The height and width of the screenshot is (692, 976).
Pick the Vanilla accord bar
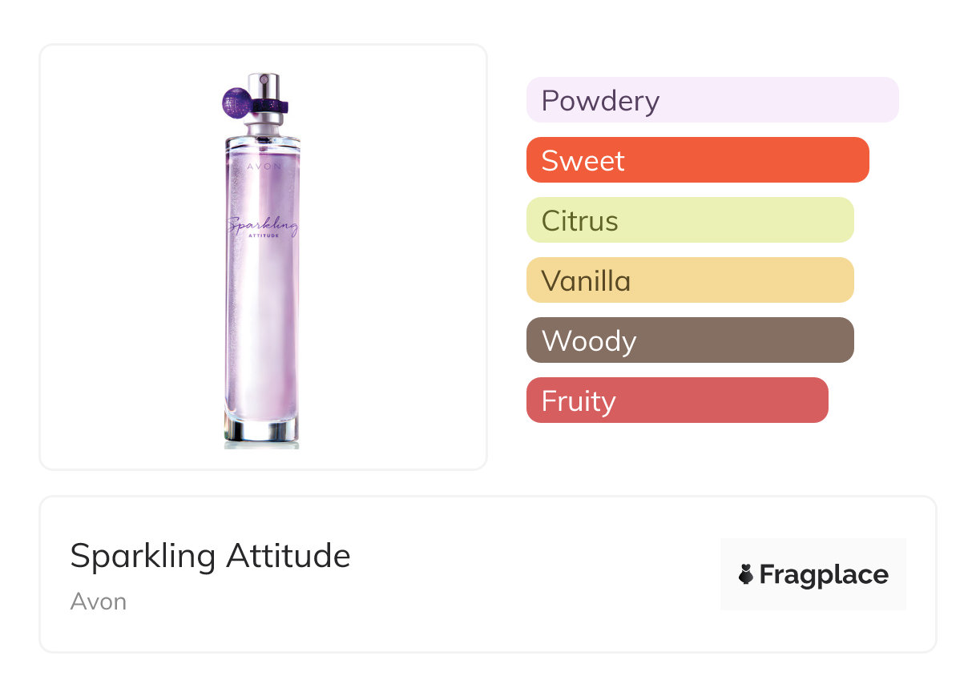[689, 280]
